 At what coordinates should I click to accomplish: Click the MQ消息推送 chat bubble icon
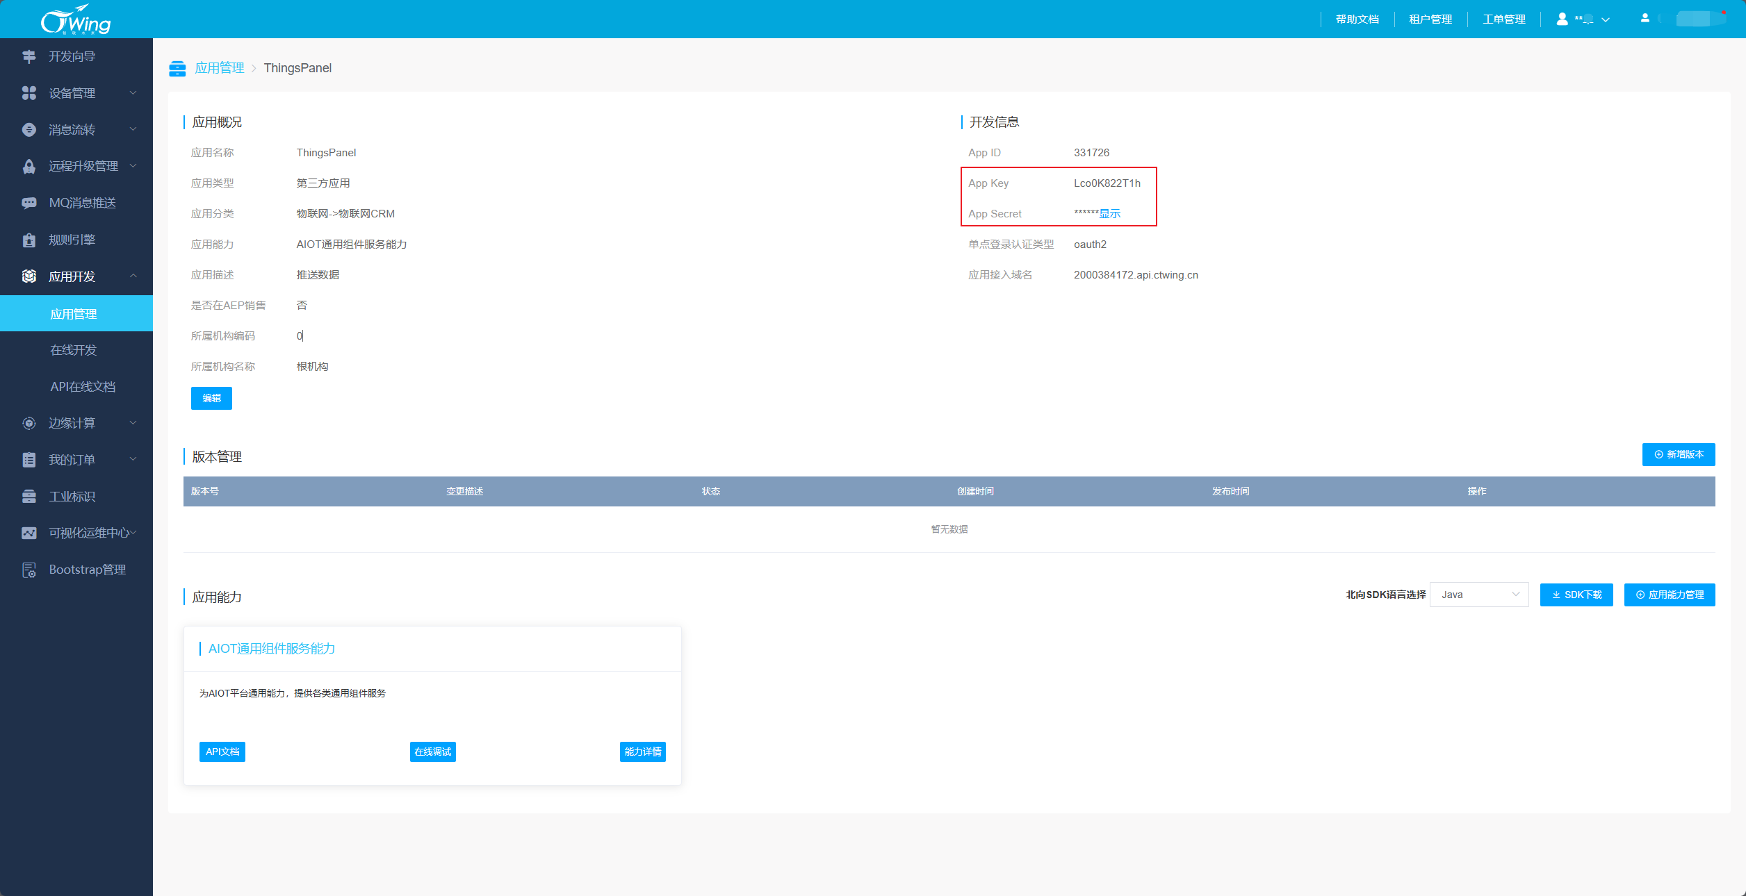point(28,203)
